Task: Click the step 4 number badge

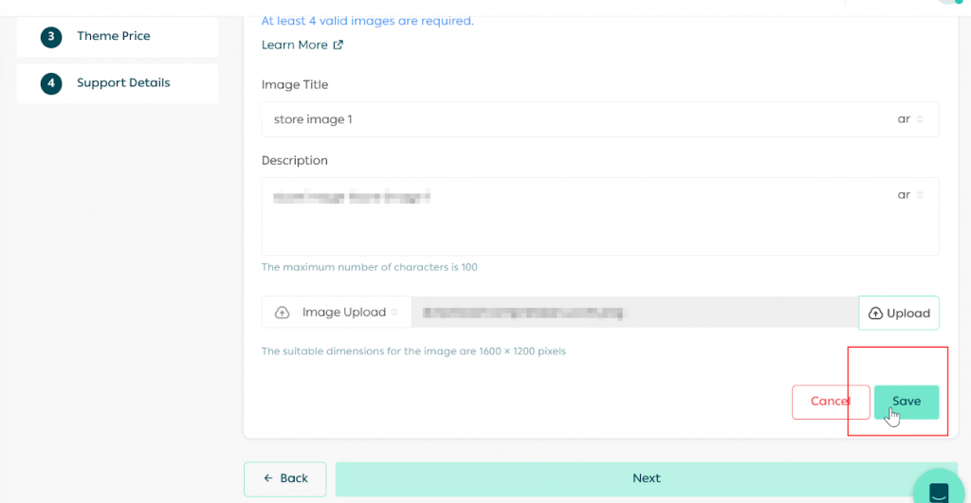Action: pyautogui.click(x=51, y=83)
